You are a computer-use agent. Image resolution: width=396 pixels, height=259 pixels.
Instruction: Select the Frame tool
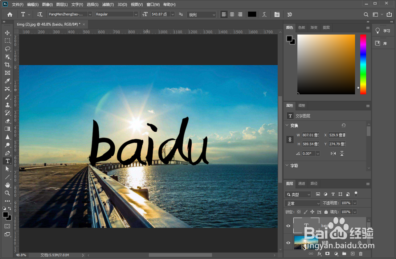point(7,73)
